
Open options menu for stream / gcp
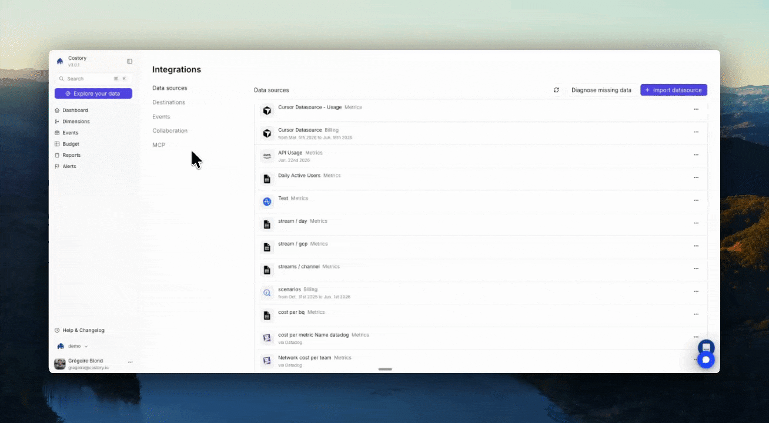point(696,246)
